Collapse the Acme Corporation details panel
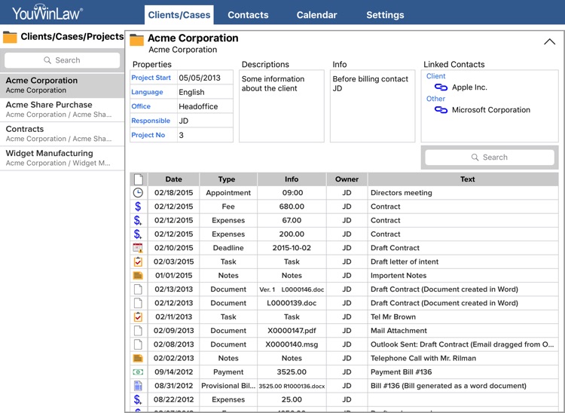Screen dimensions: 565x413 [549, 42]
